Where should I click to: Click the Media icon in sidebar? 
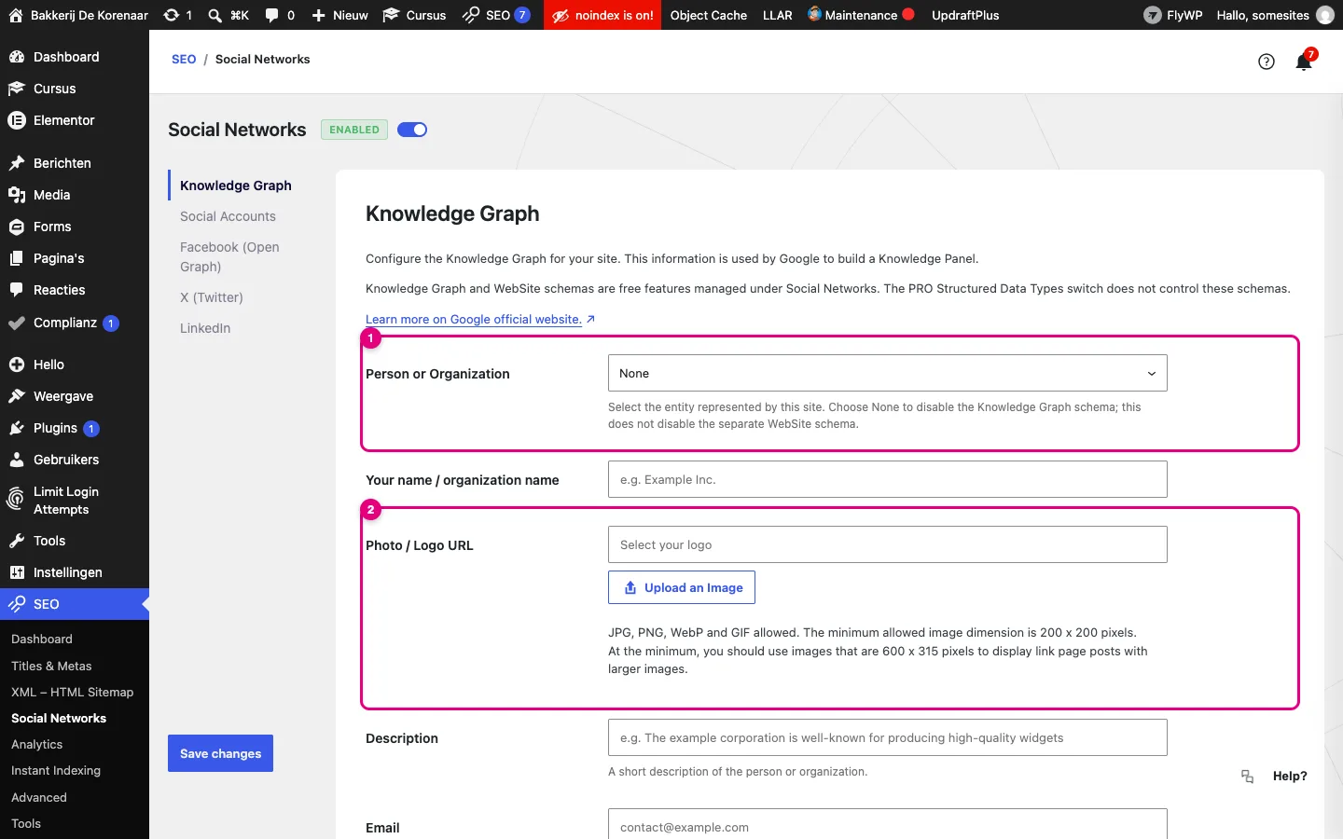coord(17,195)
